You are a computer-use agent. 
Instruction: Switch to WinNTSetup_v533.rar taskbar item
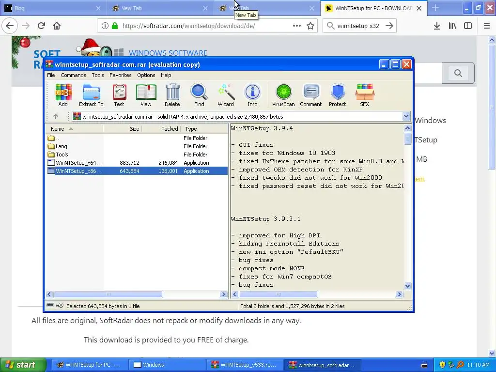244,365
